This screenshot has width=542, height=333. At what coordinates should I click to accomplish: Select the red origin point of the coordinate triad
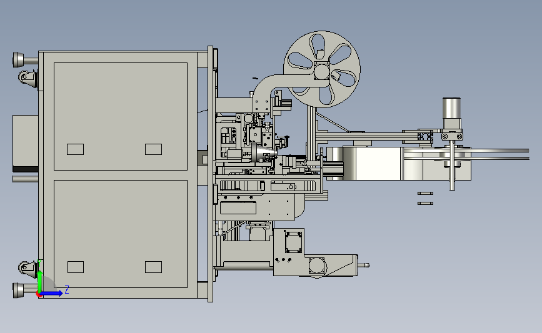pyautogui.click(x=39, y=294)
